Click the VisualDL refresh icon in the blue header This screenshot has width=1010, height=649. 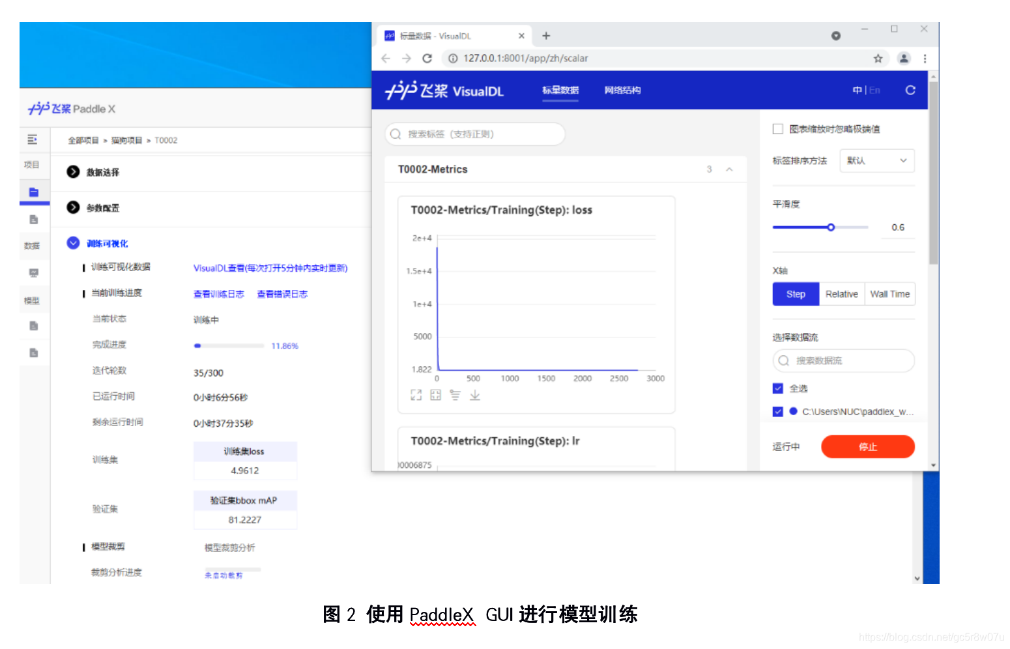pos(910,90)
